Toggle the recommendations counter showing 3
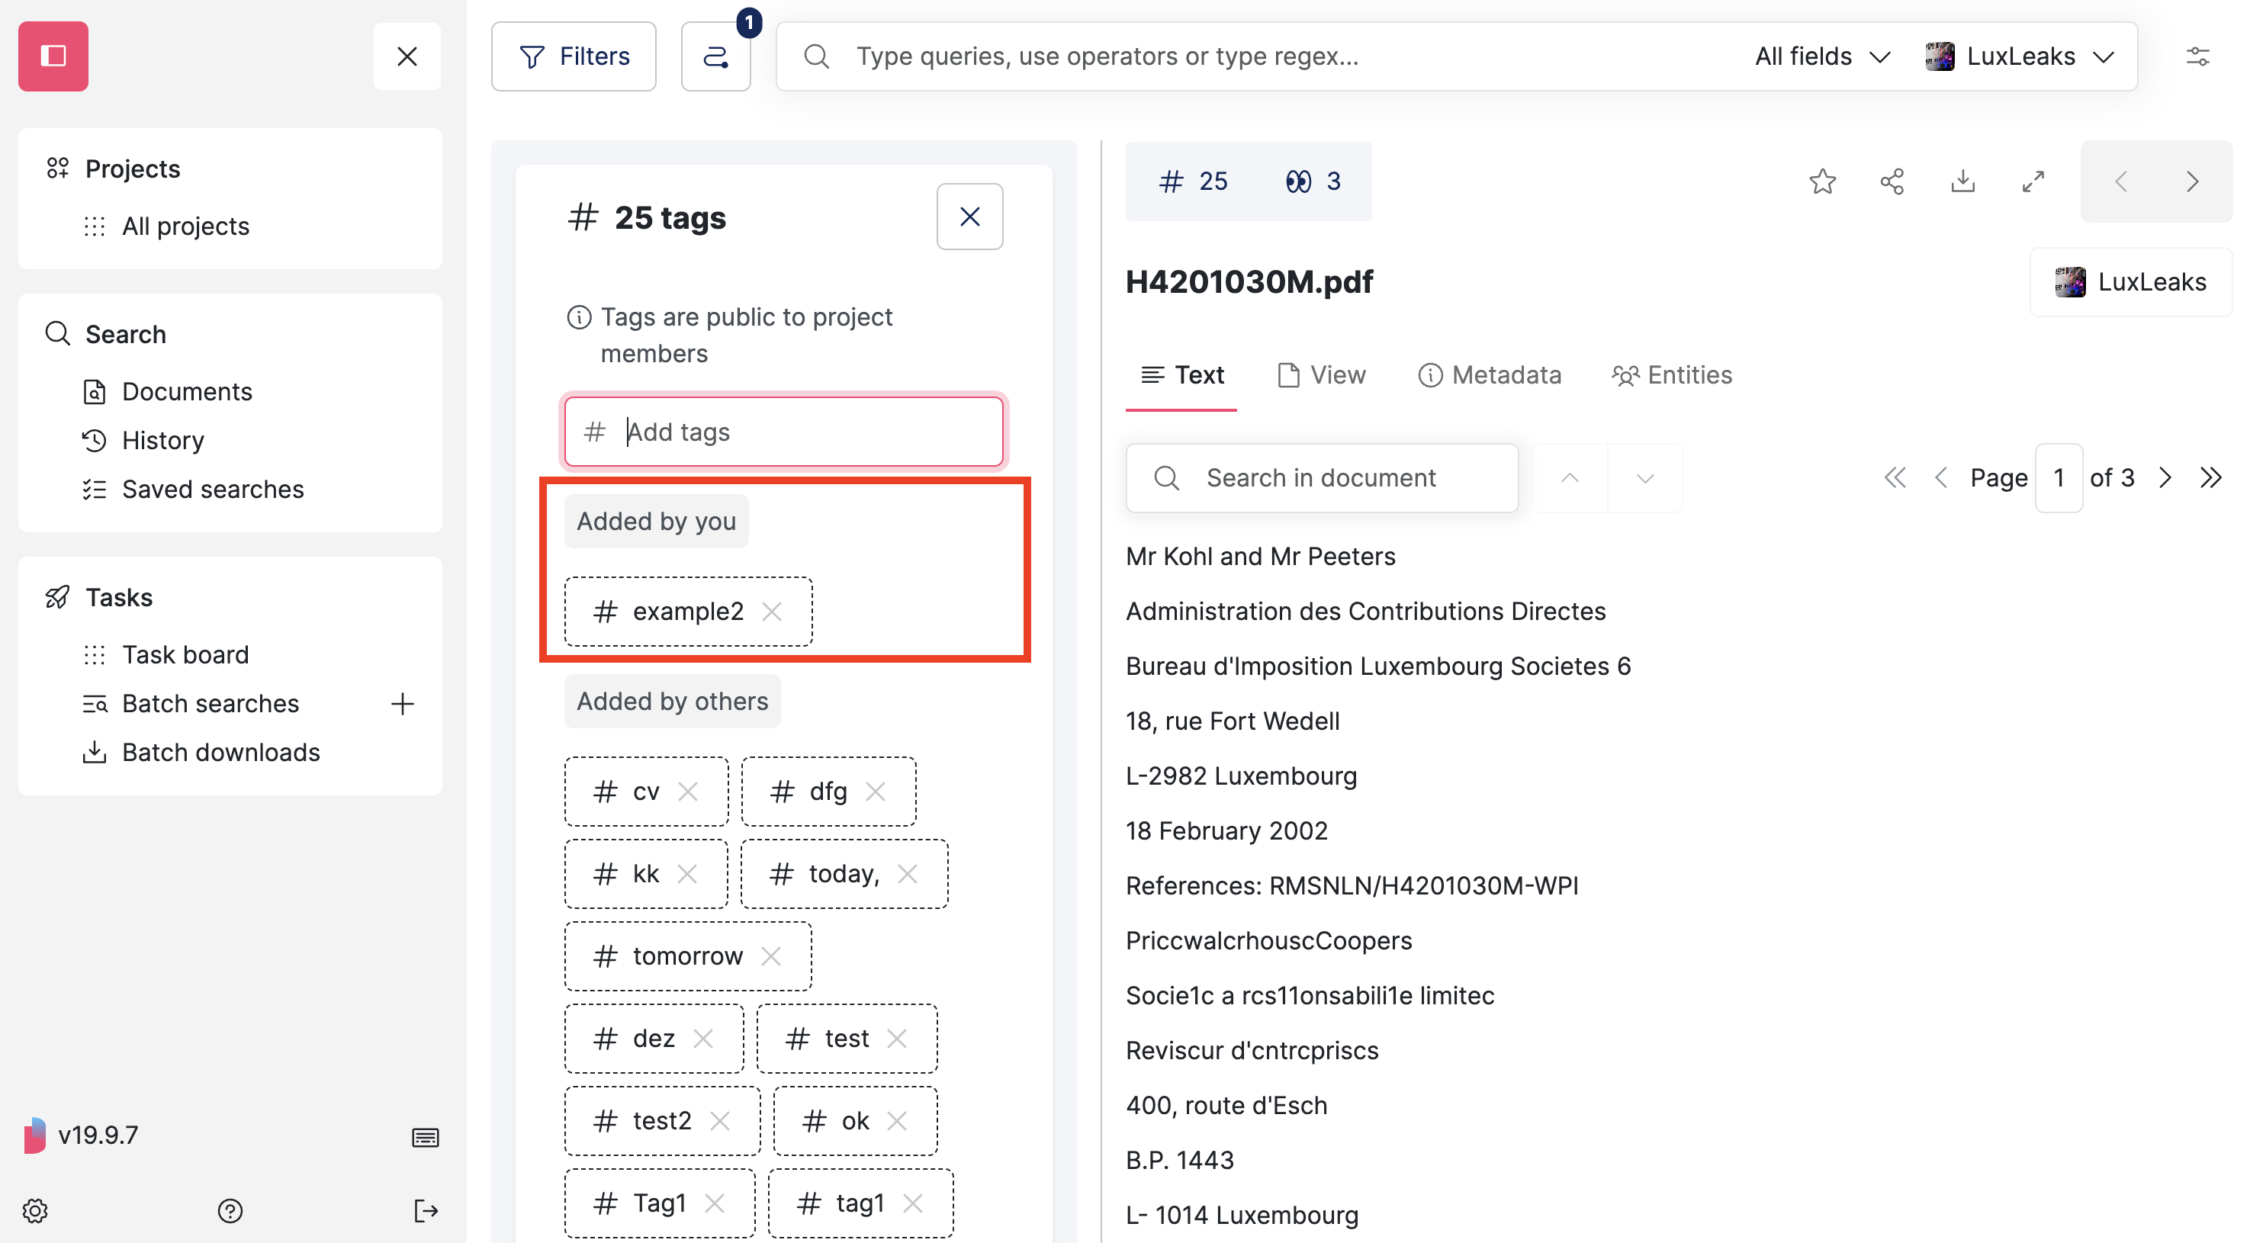The image size is (2250, 1243). coord(1312,181)
